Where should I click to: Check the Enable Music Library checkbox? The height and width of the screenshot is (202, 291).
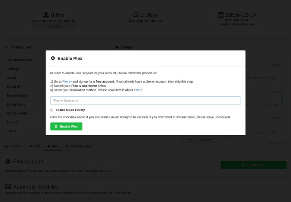[x=52, y=110]
